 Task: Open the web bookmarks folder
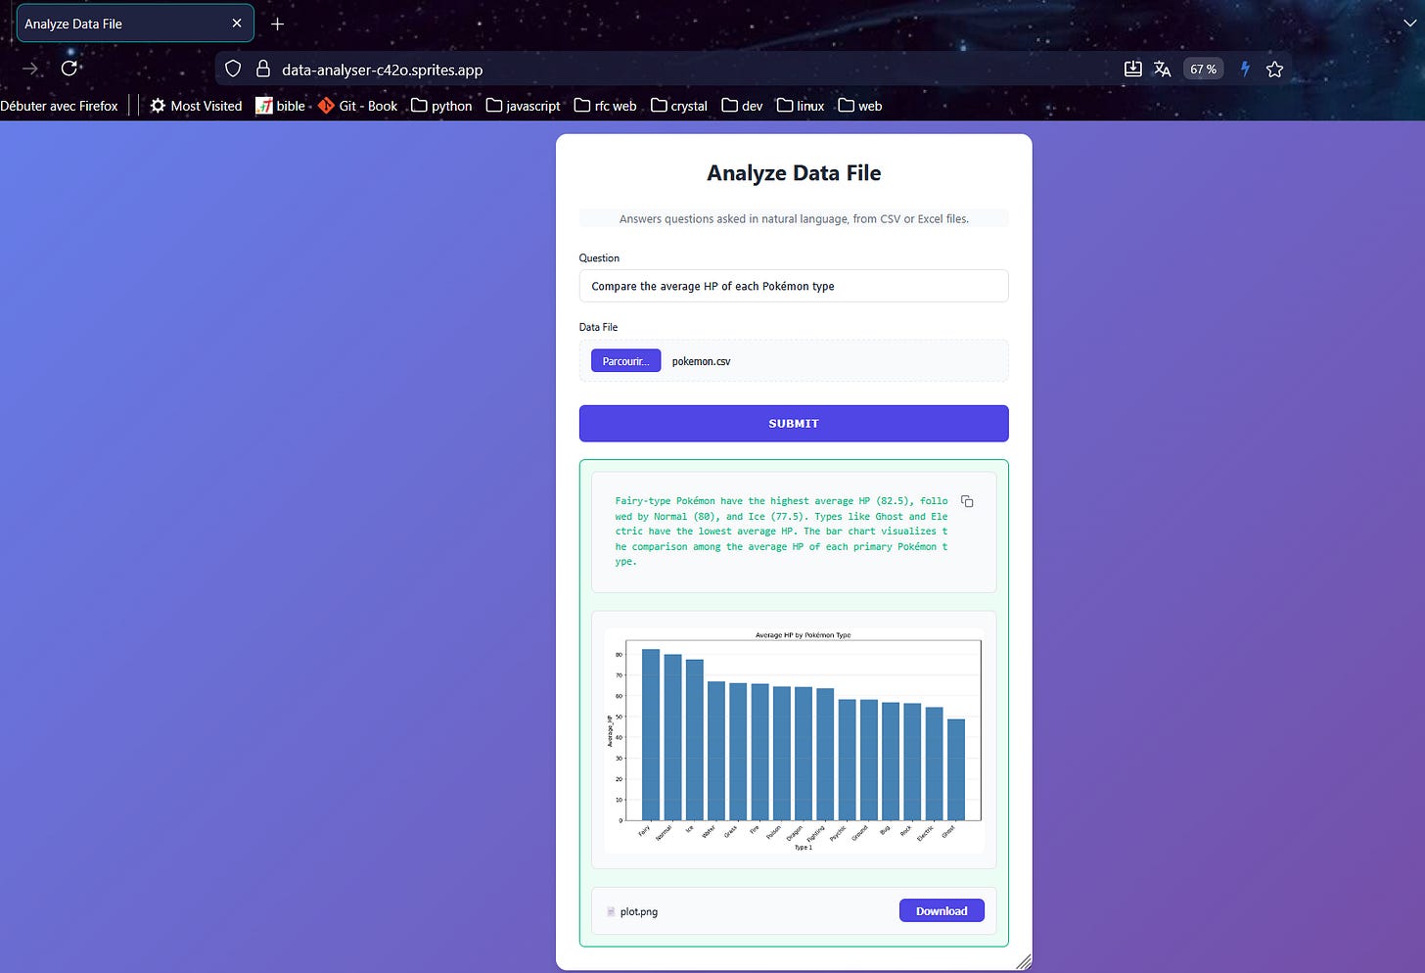pyautogui.click(x=860, y=106)
